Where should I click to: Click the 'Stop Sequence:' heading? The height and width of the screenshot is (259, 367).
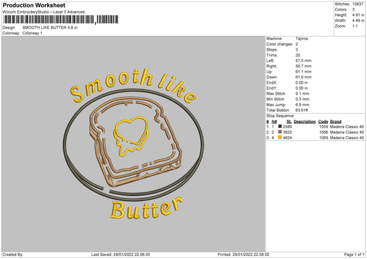[280, 116]
